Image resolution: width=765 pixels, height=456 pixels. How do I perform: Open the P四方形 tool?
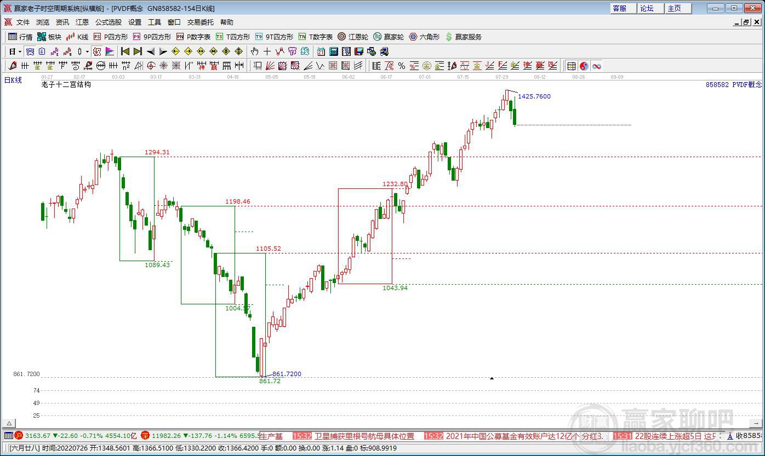coord(110,37)
